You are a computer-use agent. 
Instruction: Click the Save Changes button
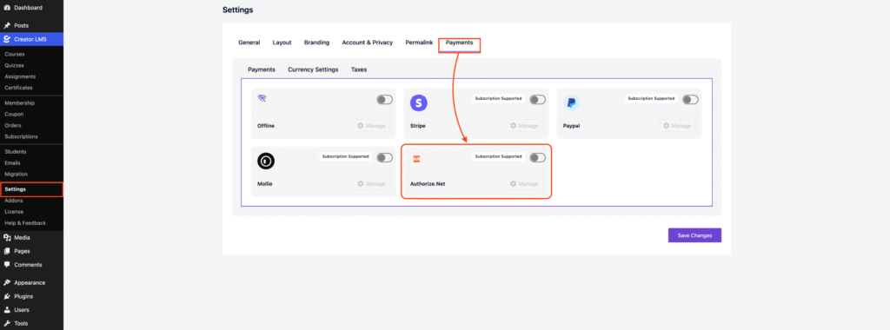point(694,235)
